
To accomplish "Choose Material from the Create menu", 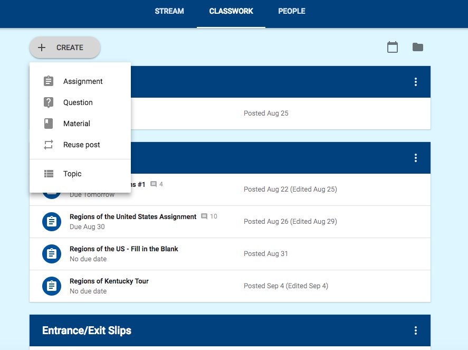I will pyautogui.click(x=80, y=124).
